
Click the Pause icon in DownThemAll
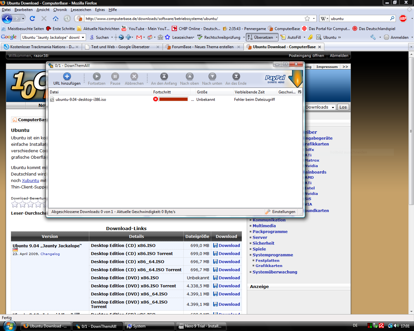tap(115, 76)
